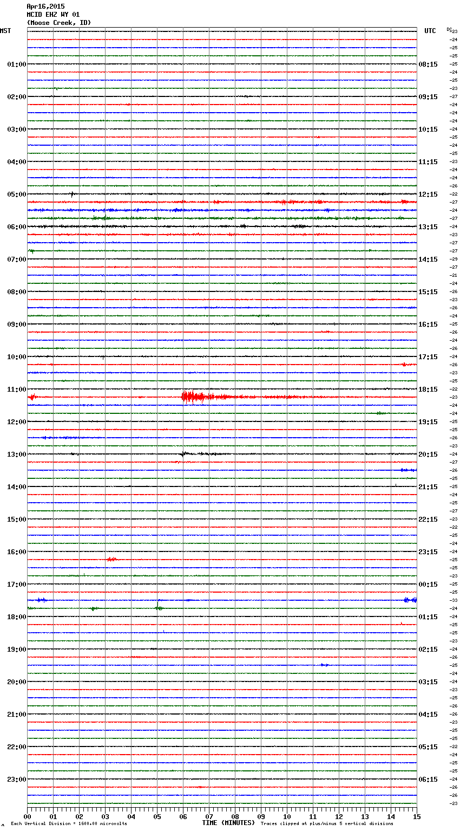
Task: Select the "20:00" MST time label
Action: point(17,682)
